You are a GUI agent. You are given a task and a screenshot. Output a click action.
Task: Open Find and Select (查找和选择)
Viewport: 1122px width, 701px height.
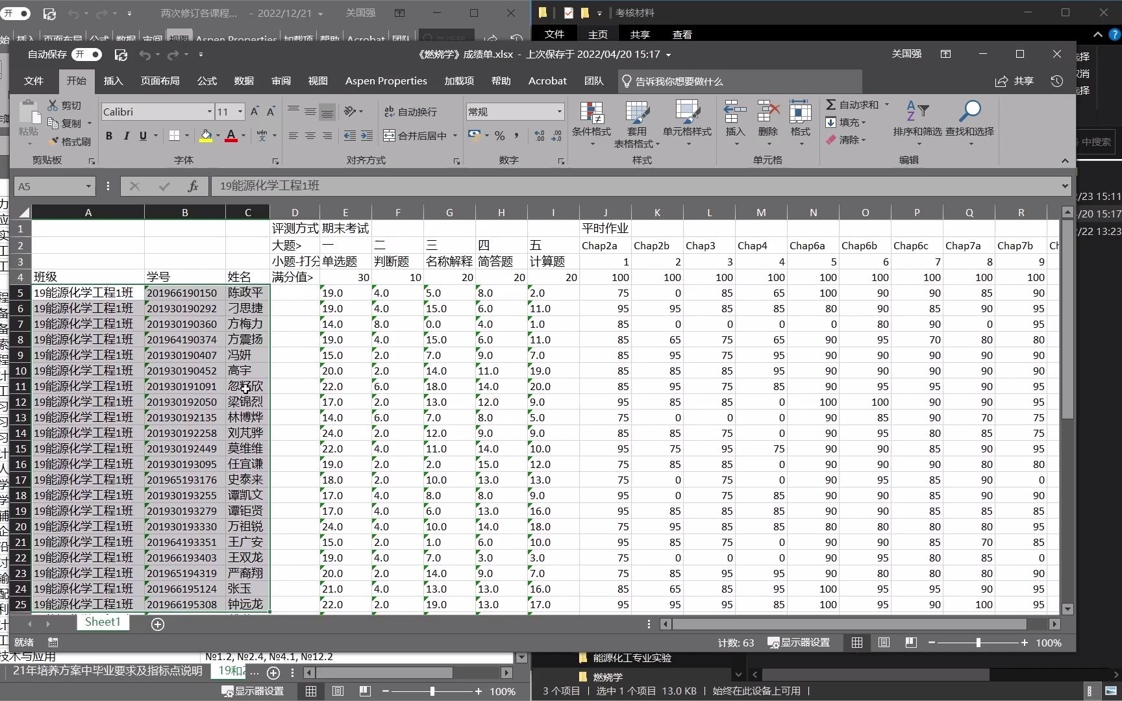point(969,122)
